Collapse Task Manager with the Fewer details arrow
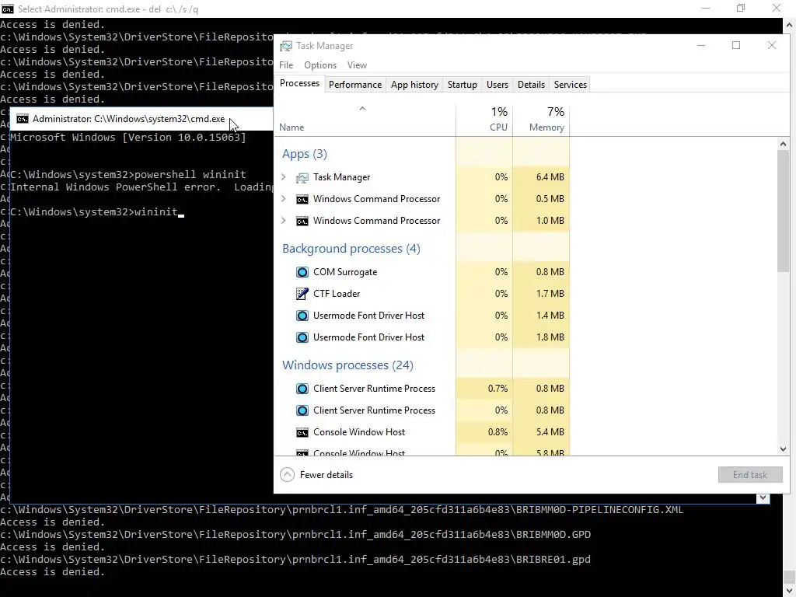 pyautogui.click(x=288, y=475)
